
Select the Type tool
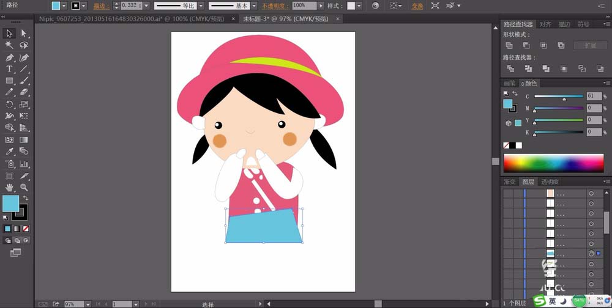coord(9,70)
